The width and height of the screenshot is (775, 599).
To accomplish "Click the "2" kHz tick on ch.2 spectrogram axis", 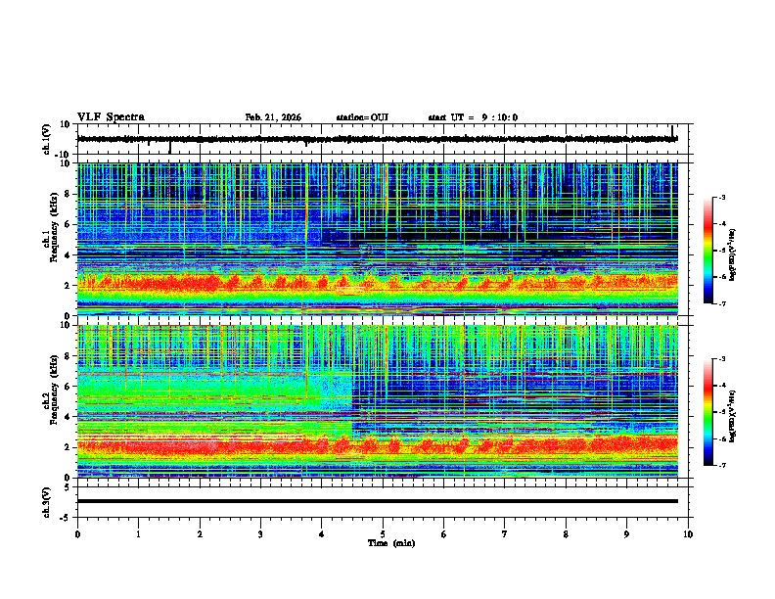I will point(68,447).
